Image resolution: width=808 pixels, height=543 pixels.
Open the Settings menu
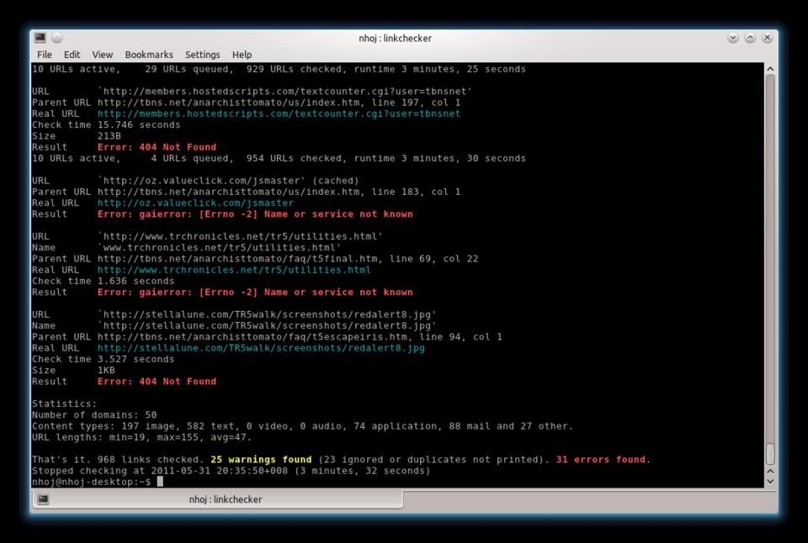[x=202, y=55]
